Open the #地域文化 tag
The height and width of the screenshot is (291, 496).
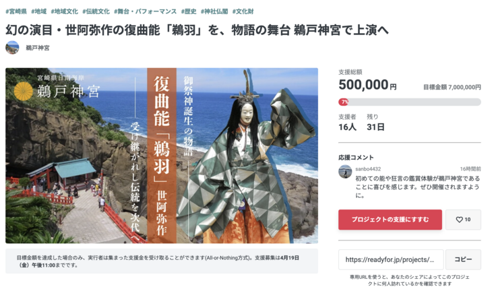(64, 11)
